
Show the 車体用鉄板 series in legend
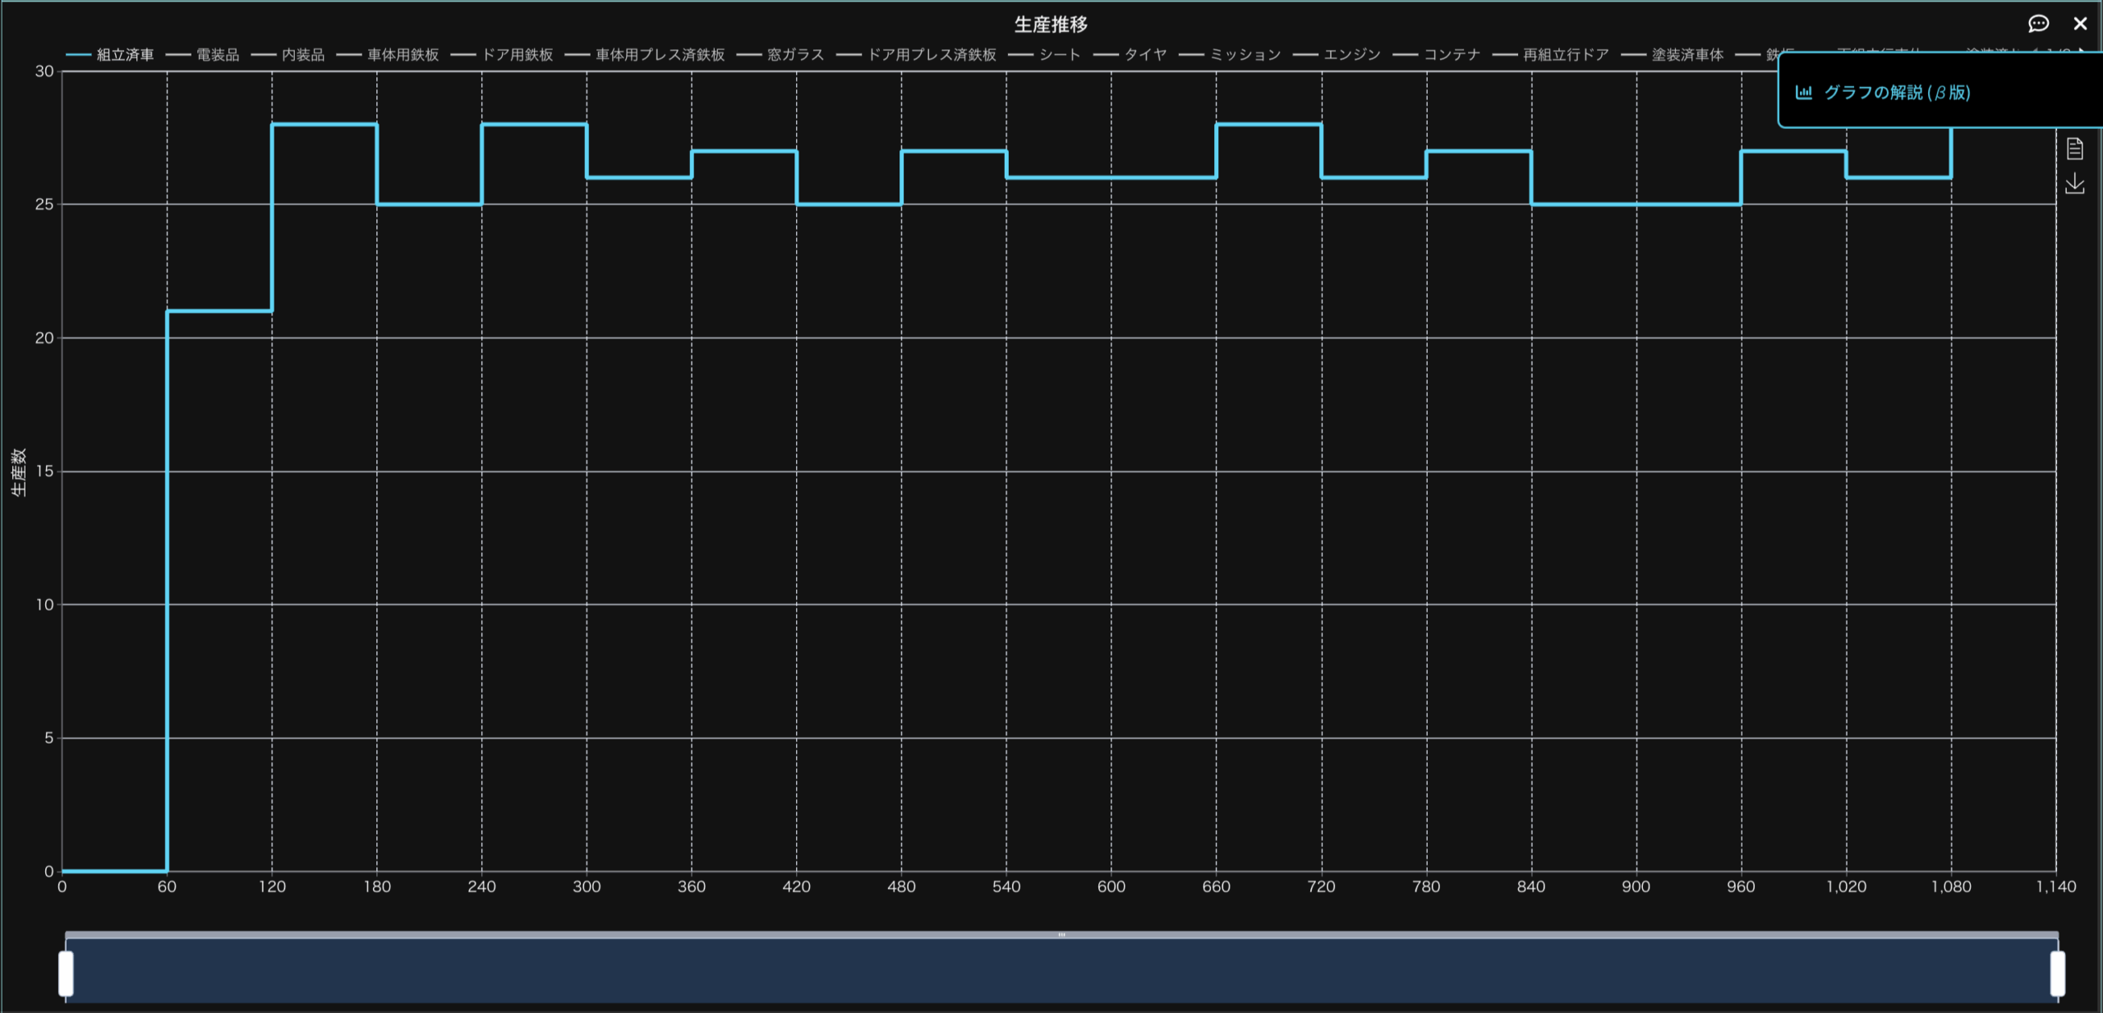coord(403,55)
